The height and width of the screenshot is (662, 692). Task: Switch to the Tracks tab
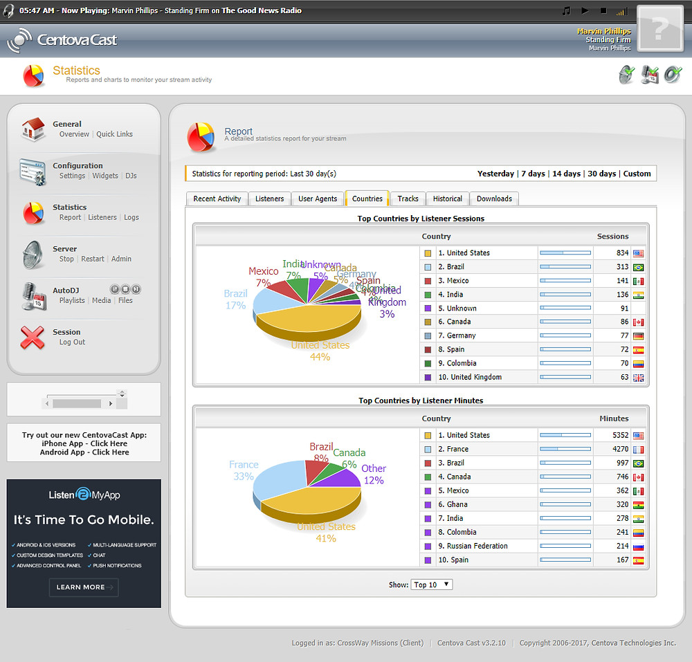coord(408,199)
